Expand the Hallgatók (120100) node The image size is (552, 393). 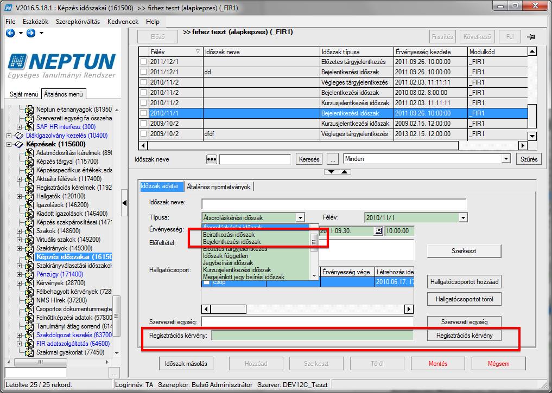[20, 196]
